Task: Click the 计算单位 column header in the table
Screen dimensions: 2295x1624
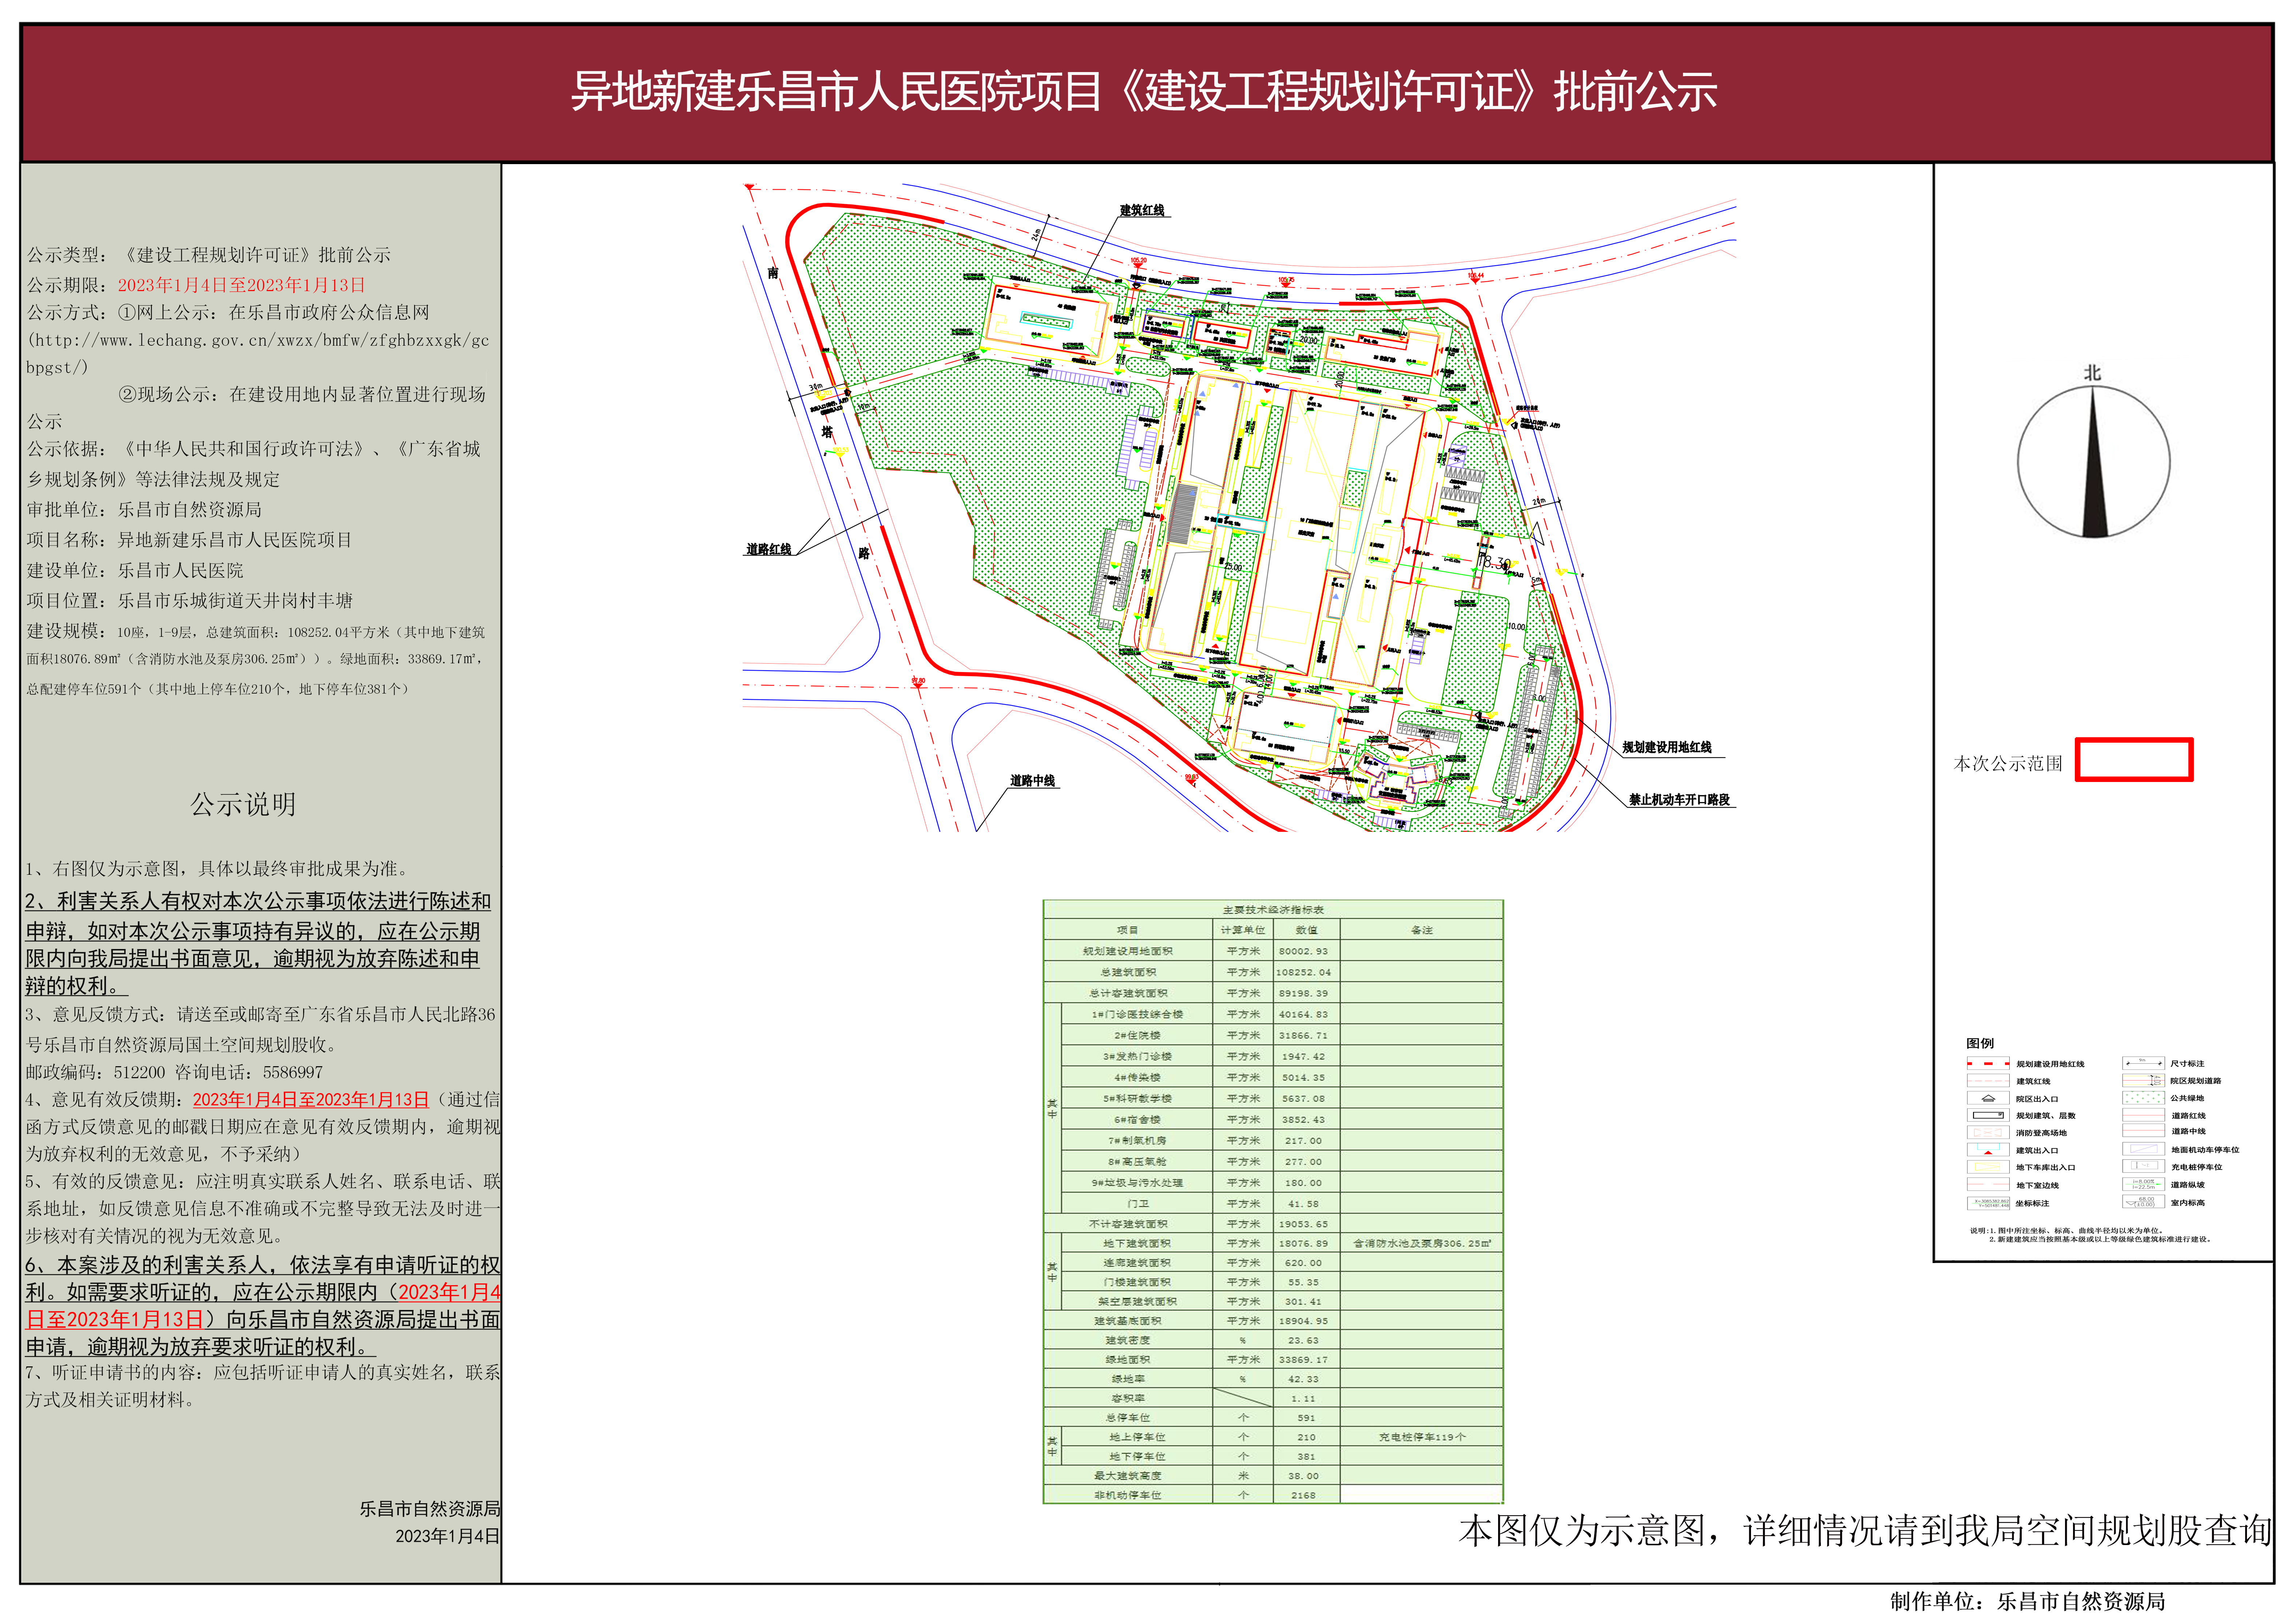Action: coord(1243,930)
